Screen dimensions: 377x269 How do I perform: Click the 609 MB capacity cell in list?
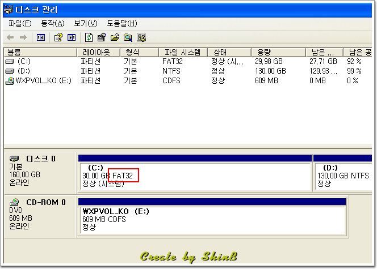pyautogui.click(x=266, y=80)
